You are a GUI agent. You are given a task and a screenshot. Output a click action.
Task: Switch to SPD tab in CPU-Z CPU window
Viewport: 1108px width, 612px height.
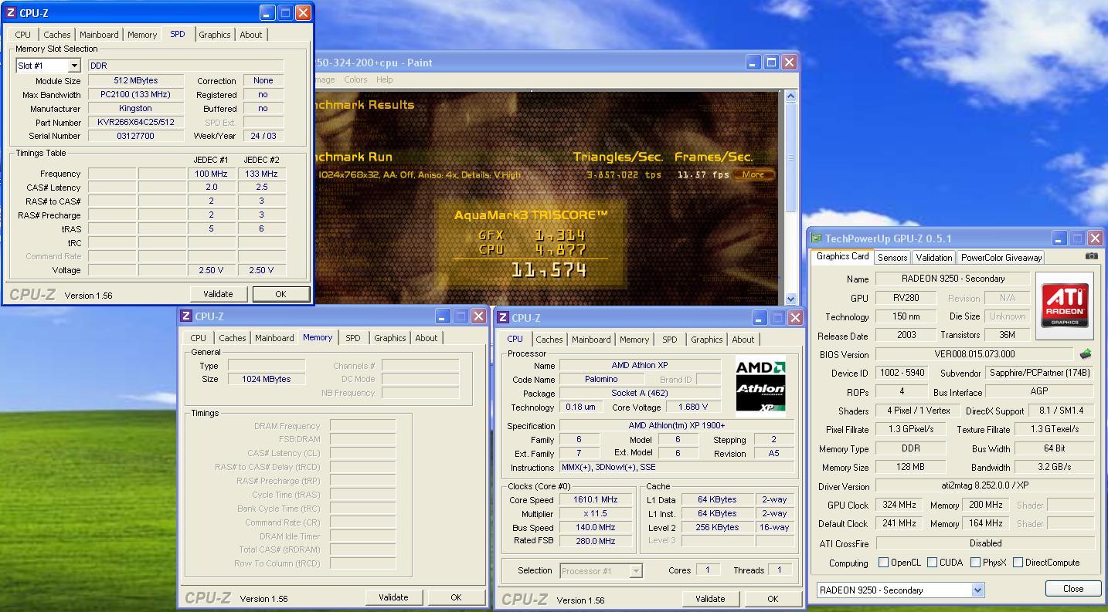(x=669, y=340)
